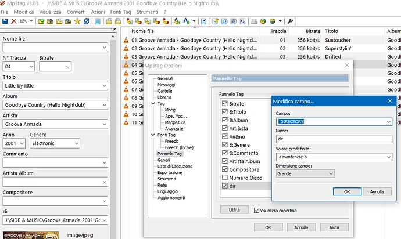Click the Utilità button
The image size is (401, 239).
pos(234,209)
